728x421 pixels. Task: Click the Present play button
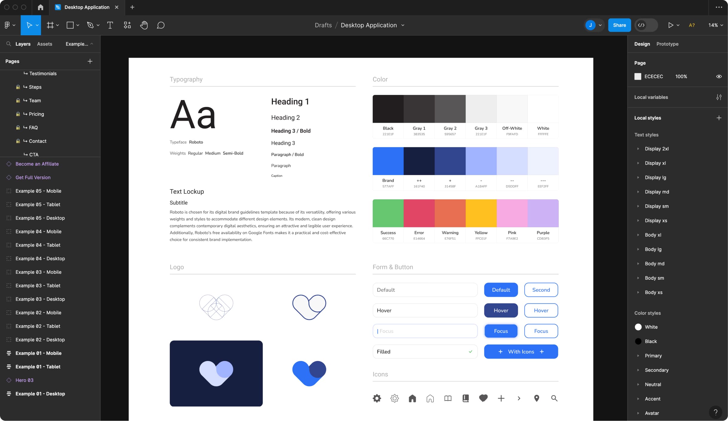pyautogui.click(x=671, y=25)
